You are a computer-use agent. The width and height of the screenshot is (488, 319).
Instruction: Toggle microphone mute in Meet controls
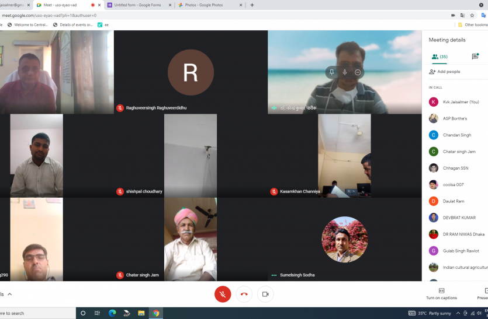[223, 294]
